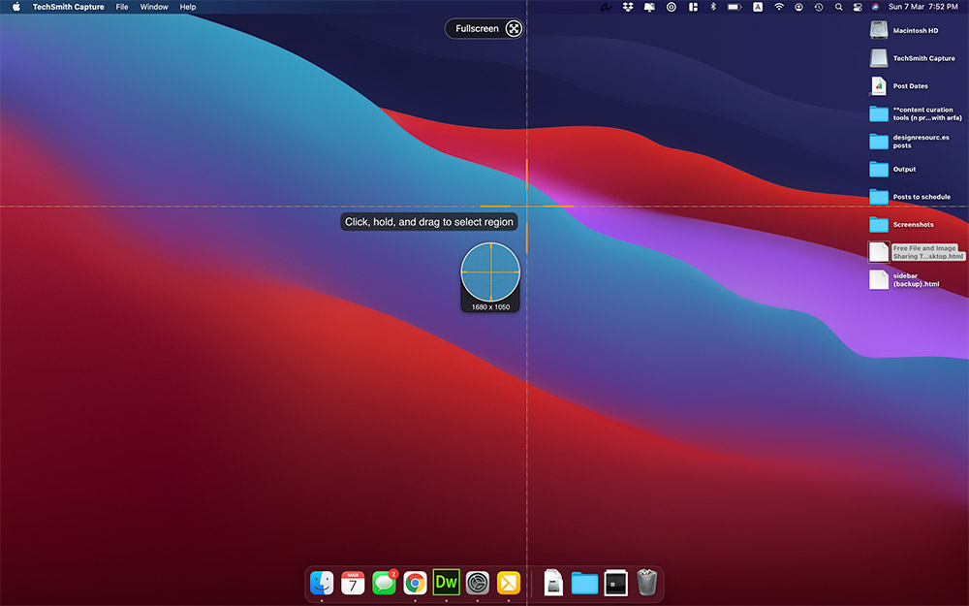The width and height of the screenshot is (969, 606).
Task: Open the File menu
Action: 122,7
